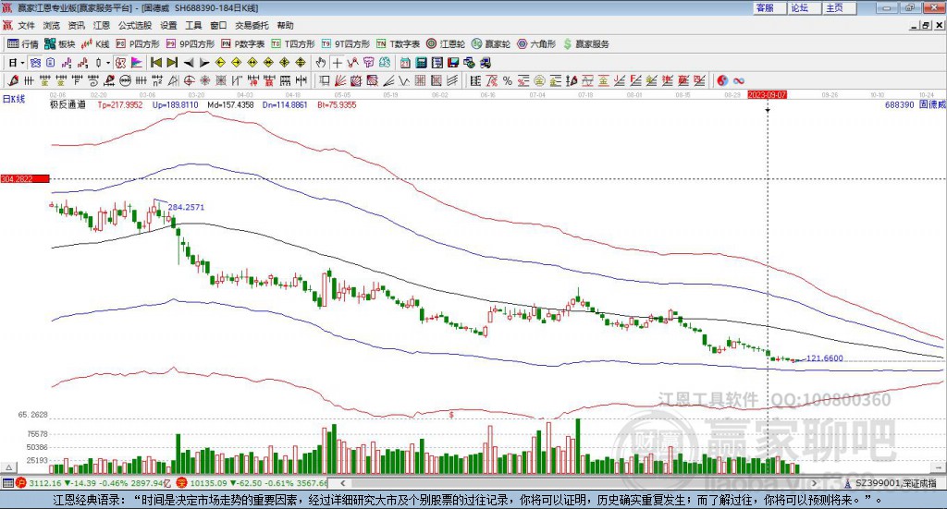The height and width of the screenshot is (509, 947).
Task: Open the calculator icon
Action: [421, 63]
